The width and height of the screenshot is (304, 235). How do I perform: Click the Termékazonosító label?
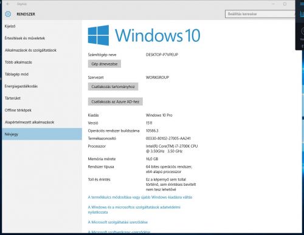point(102,138)
